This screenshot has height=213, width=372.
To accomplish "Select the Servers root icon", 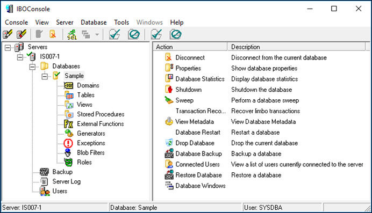I will tap(19, 47).
